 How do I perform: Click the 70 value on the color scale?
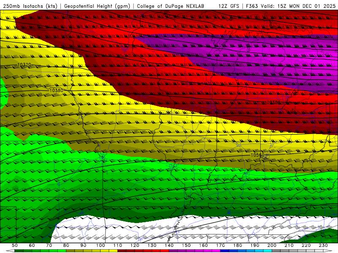pos(49,245)
